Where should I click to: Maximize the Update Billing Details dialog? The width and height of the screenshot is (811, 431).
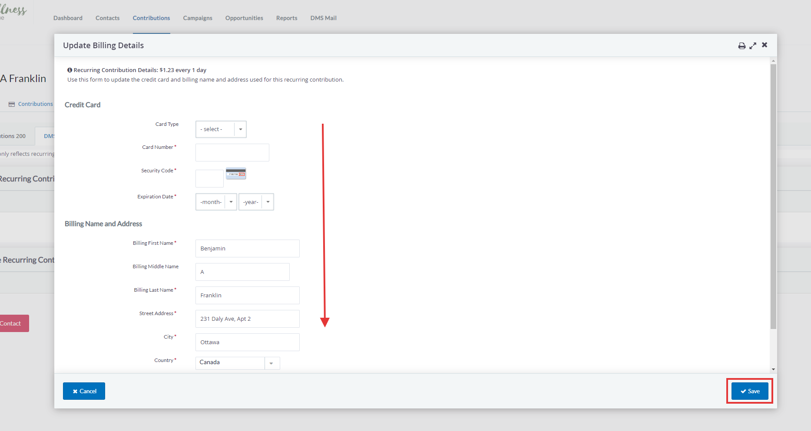(x=753, y=46)
